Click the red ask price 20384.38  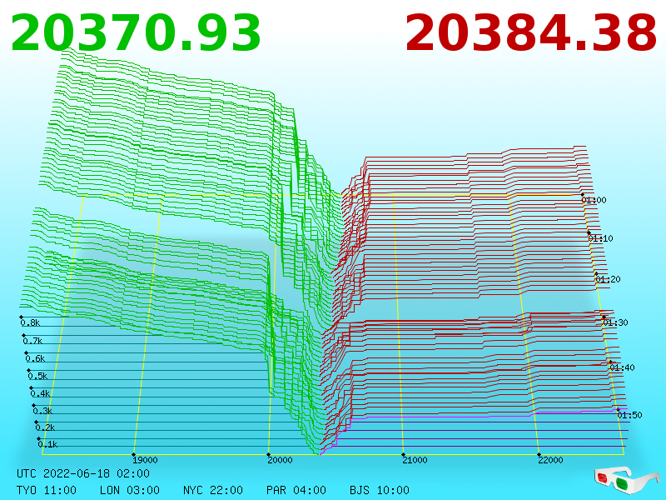pyautogui.click(x=531, y=33)
